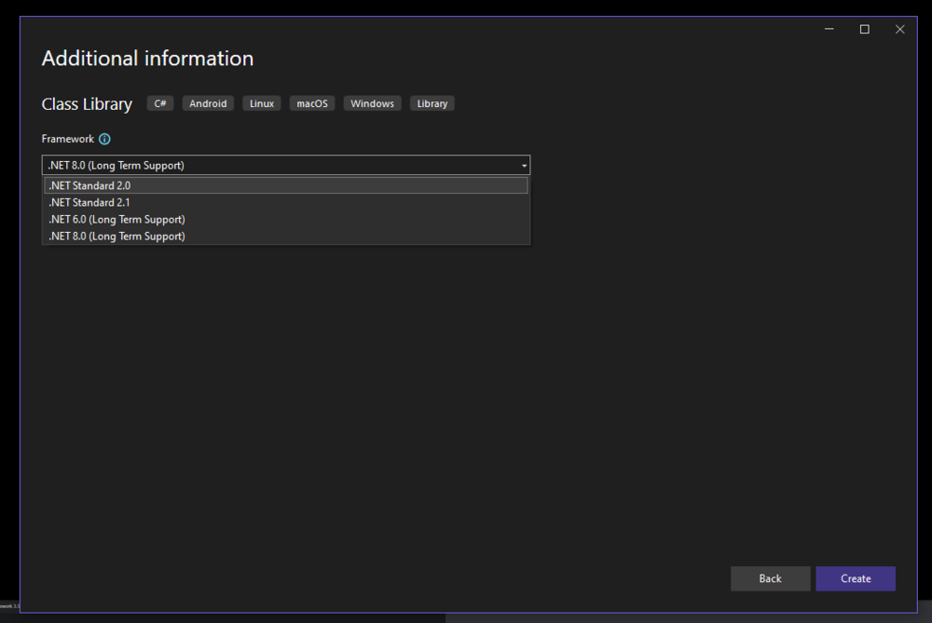Click the Library project type tag

tap(432, 102)
